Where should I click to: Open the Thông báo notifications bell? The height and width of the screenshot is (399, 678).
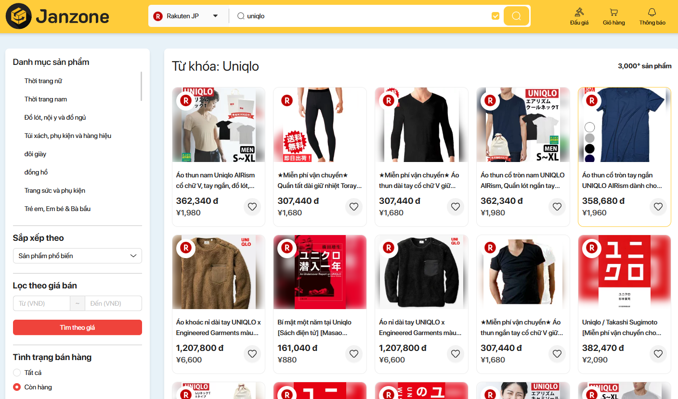click(x=652, y=16)
